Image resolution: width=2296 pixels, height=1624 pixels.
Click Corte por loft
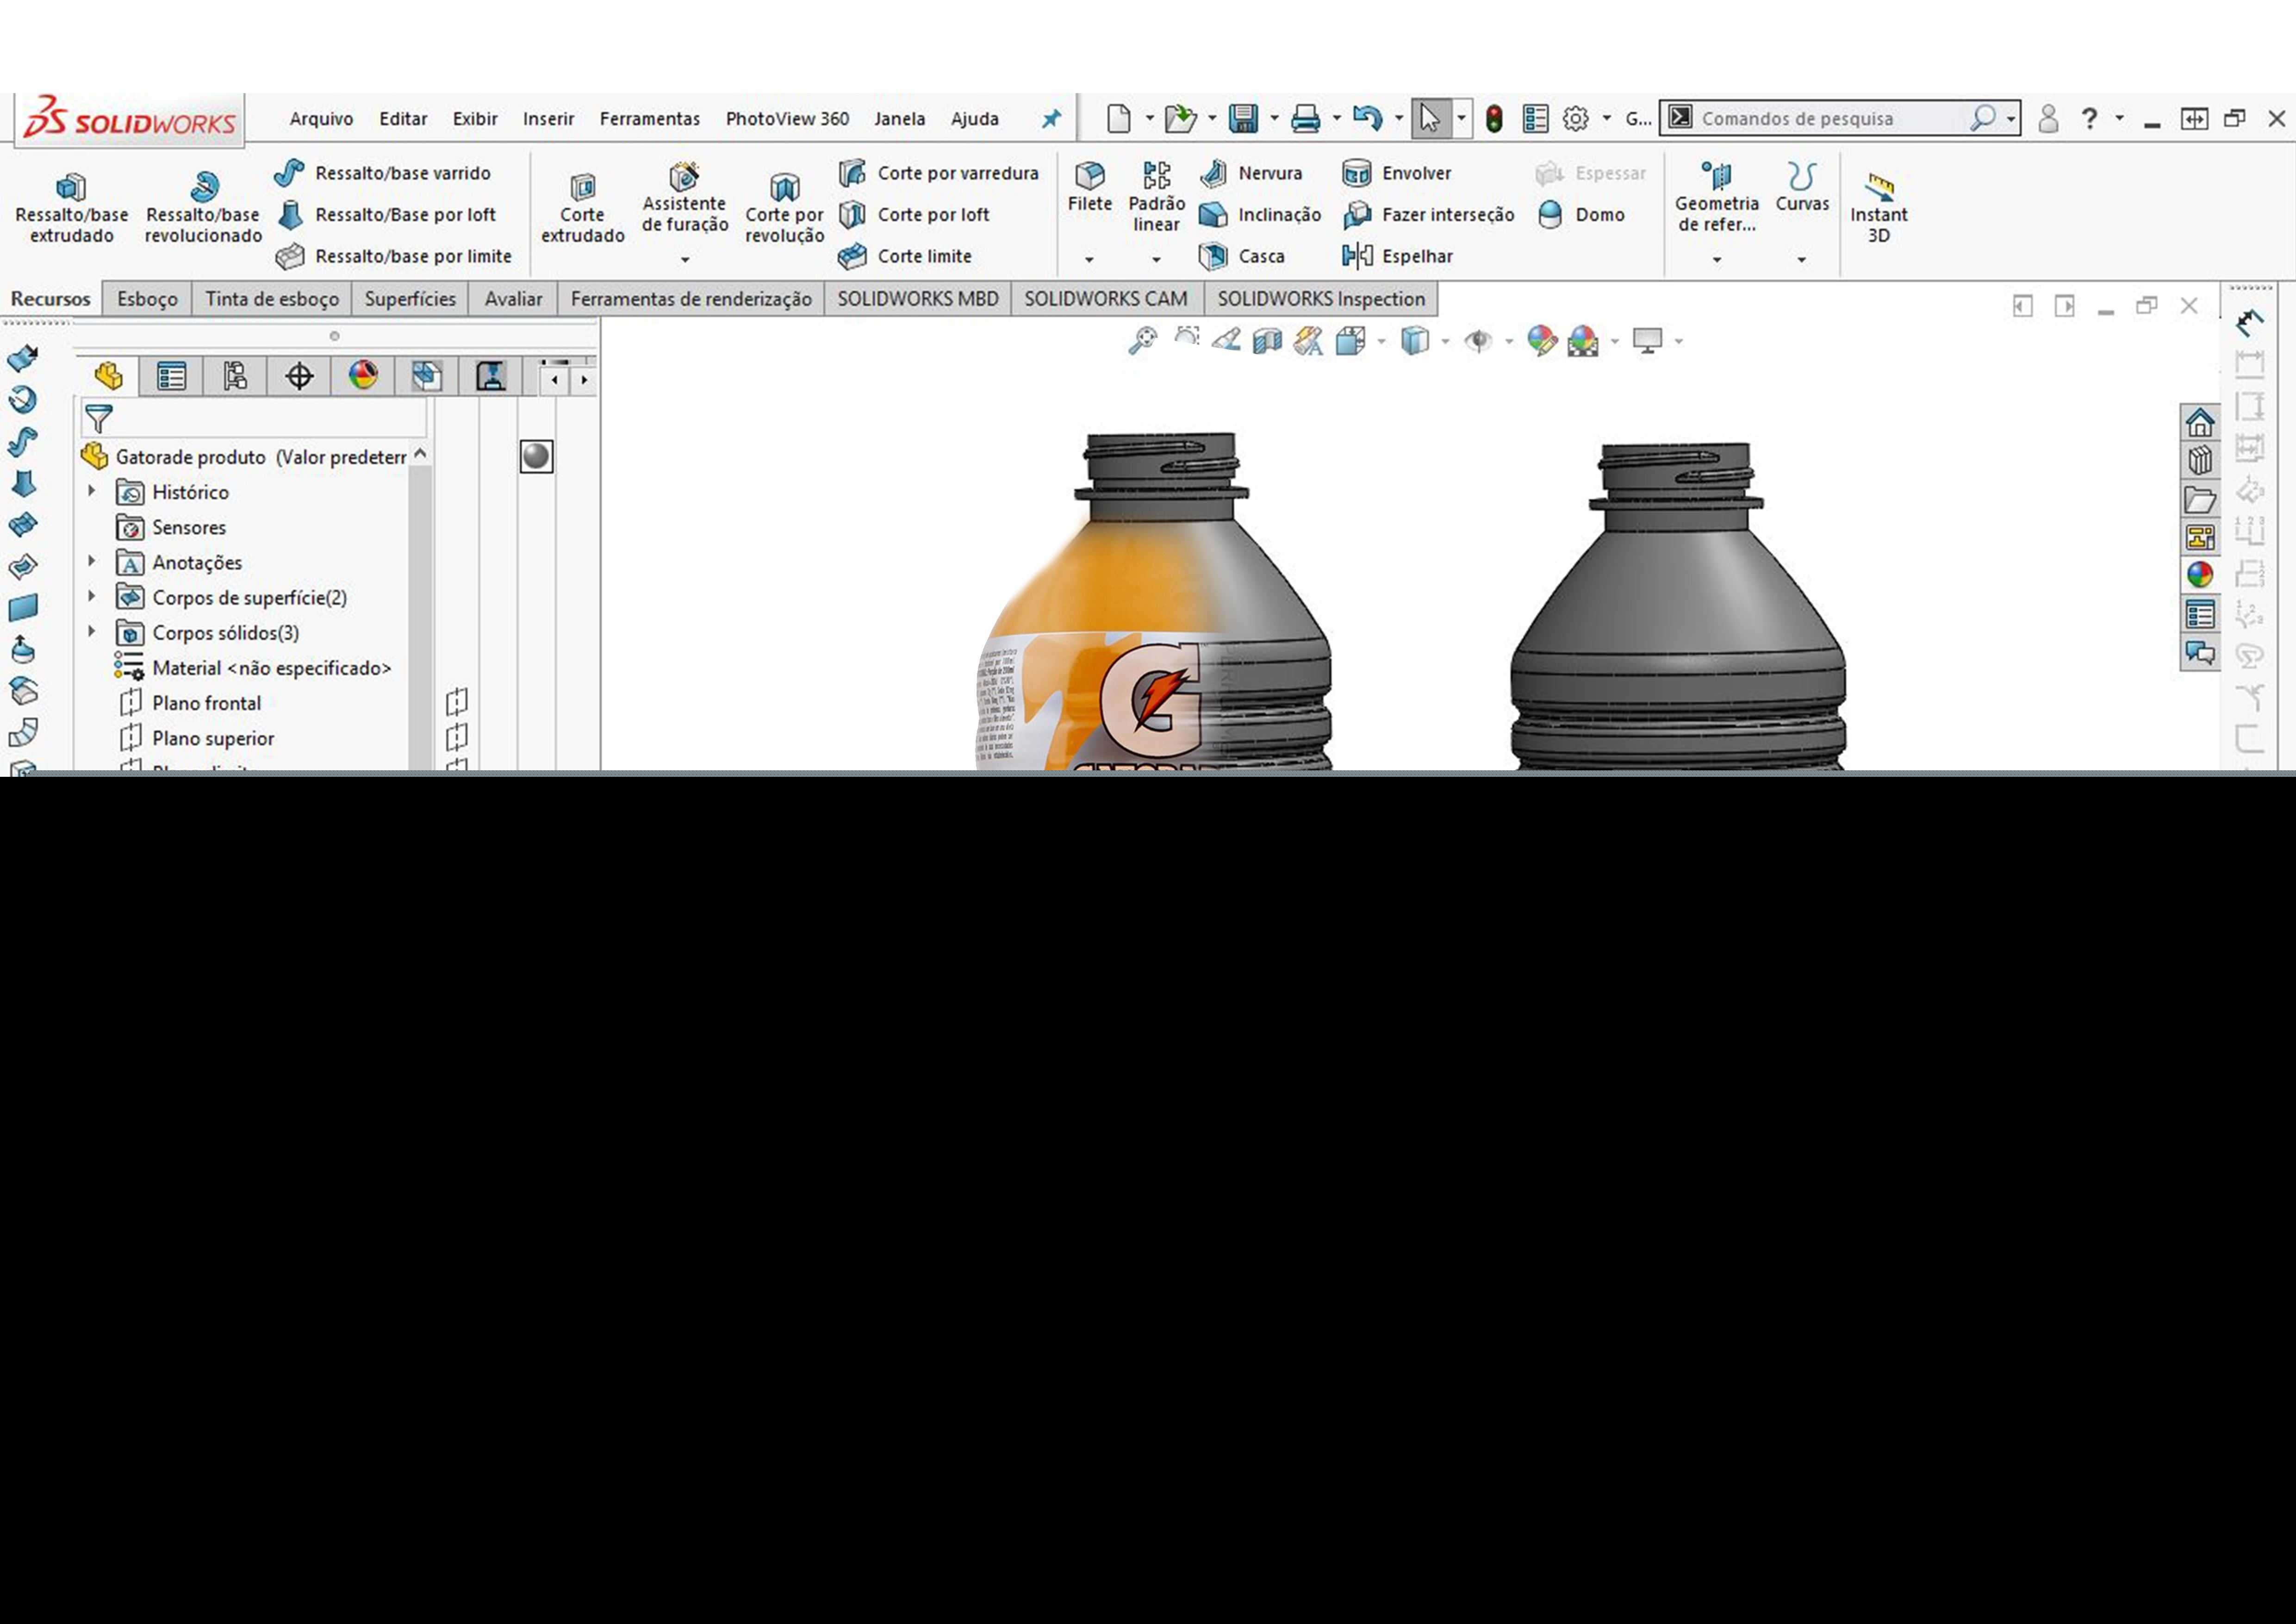914,215
